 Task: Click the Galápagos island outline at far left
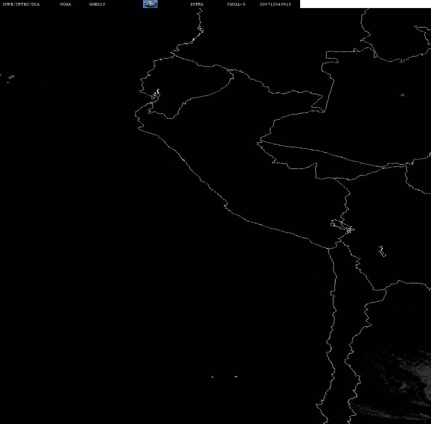[x=10, y=77]
